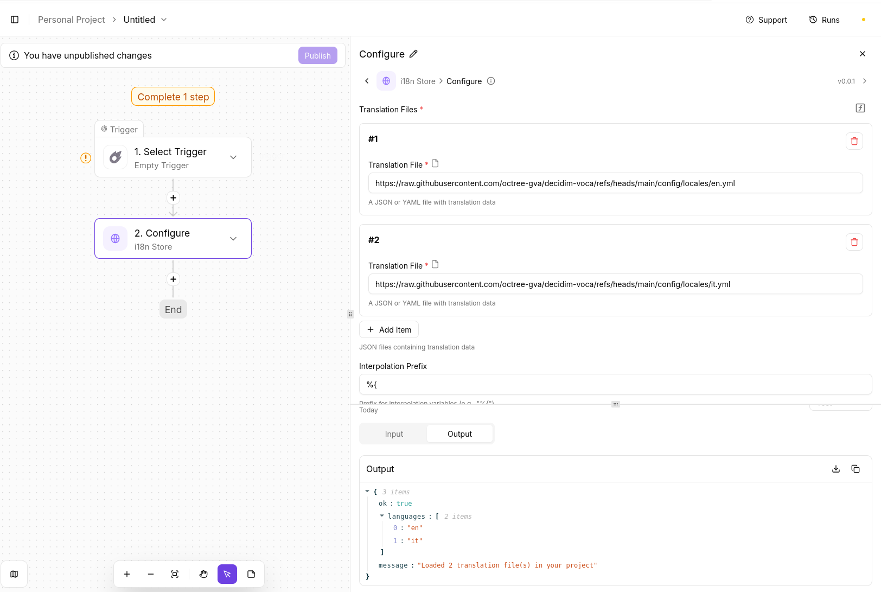The height and width of the screenshot is (592, 881).
Task: Copy the output to clipboard
Action: pos(856,469)
